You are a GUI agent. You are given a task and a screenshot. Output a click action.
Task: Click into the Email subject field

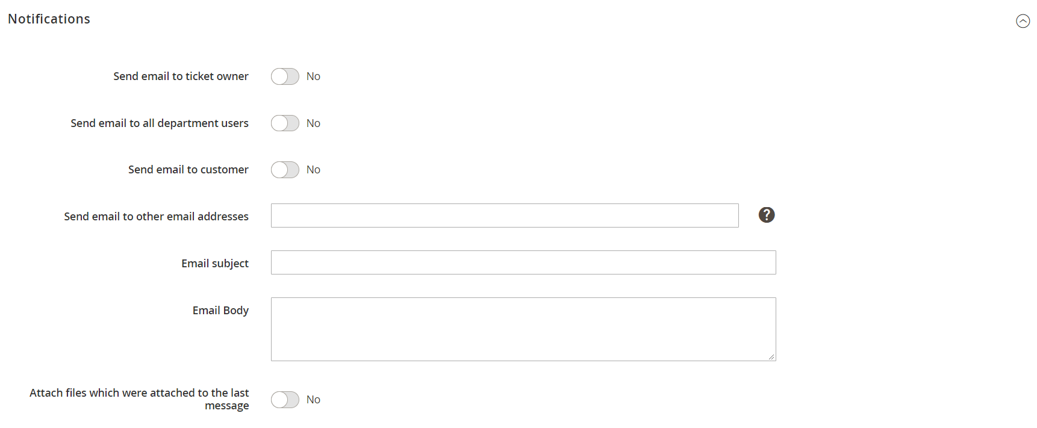pyautogui.click(x=523, y=262)
